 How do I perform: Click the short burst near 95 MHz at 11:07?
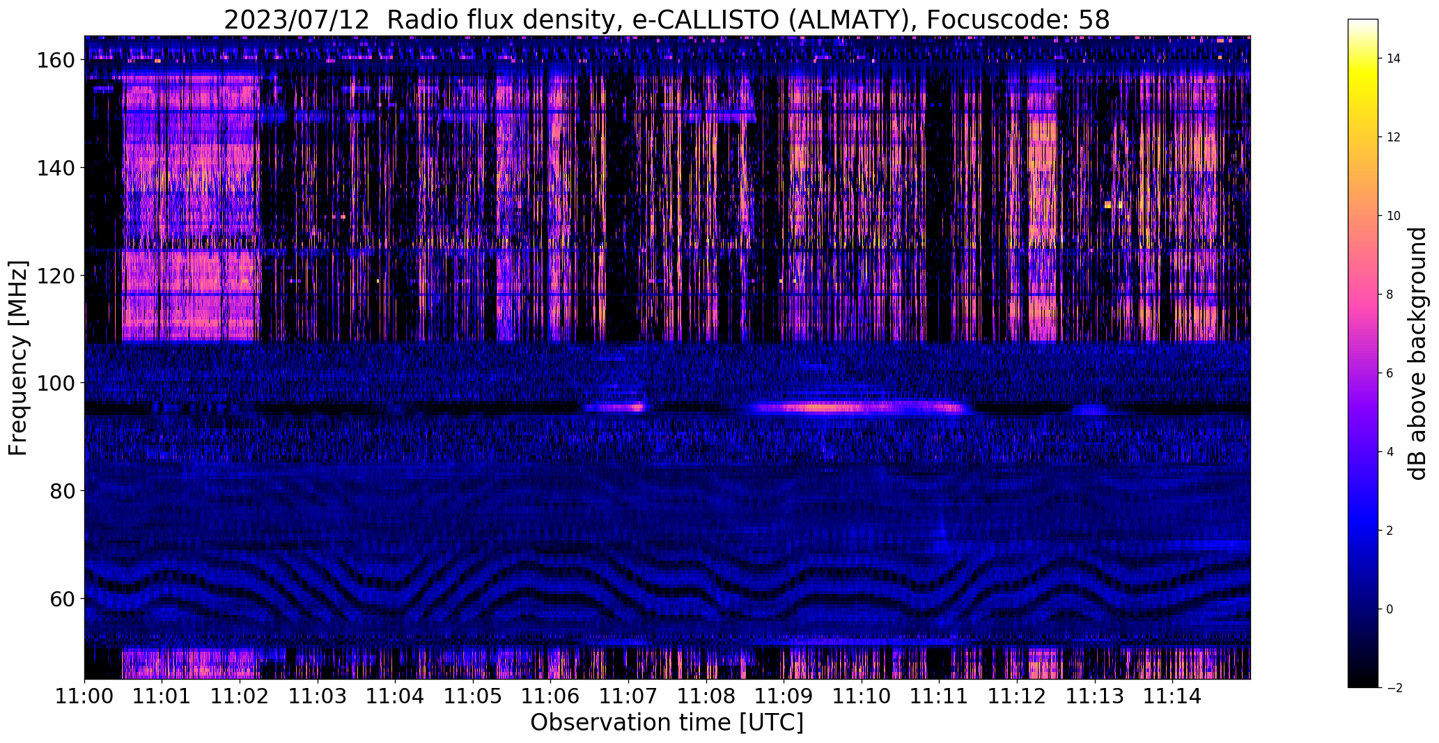(x=616, y=407)
